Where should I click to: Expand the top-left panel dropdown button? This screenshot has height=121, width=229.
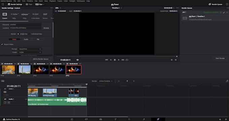[3, 4]
